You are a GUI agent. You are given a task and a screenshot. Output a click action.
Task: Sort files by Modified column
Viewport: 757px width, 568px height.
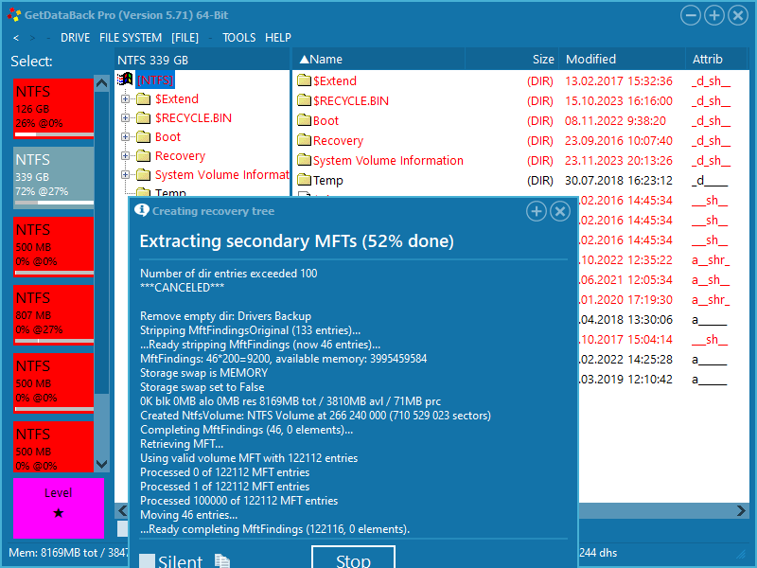(x=590, y=59)
